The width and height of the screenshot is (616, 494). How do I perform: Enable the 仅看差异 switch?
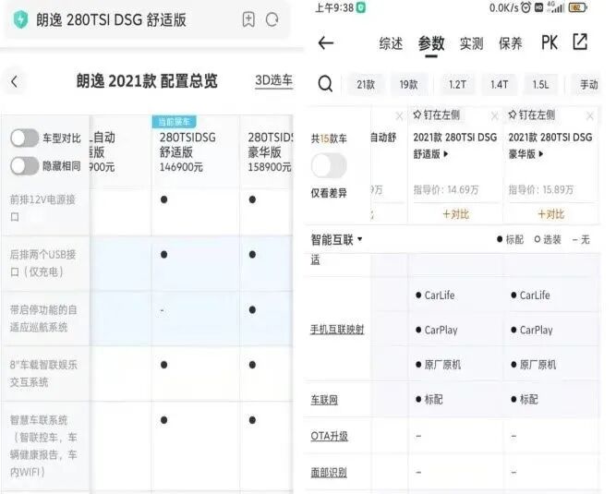pos(329,165)
